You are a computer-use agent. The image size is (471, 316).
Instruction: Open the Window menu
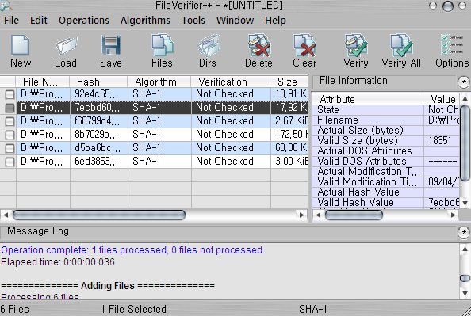235,21
